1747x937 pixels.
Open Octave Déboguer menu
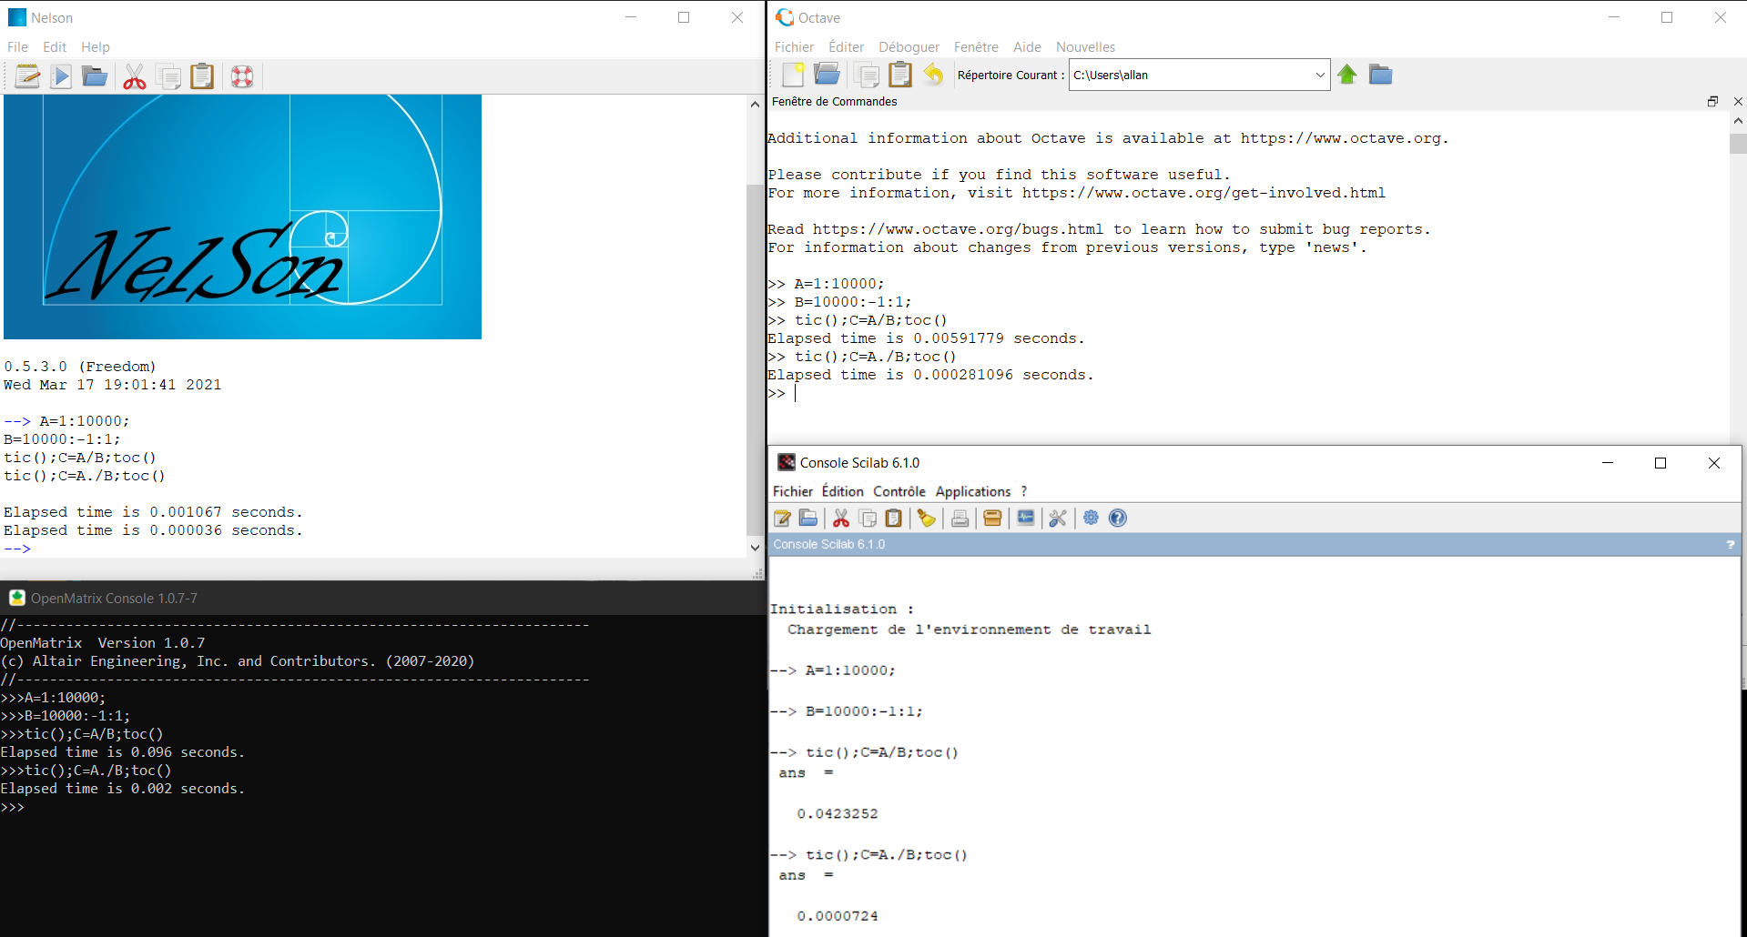click(909, 47)
